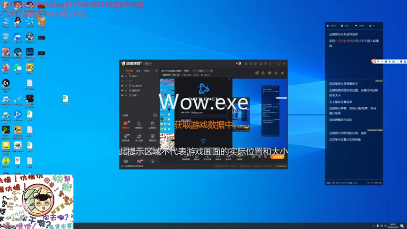Toggle the lock on the 魔兽世界 source
The width and height of the screenshot is (407, 229).
pos(126,91)
